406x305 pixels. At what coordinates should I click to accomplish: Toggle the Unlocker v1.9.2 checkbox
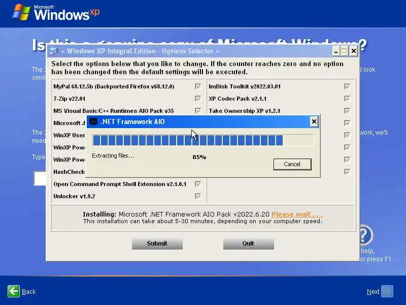(x=198, y=196)
